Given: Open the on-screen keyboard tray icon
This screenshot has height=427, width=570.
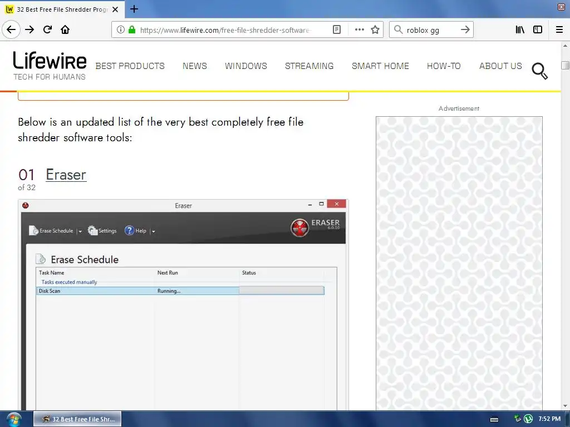Looking at the screenshot, I should pyautogui.click(x=494, y=419).
